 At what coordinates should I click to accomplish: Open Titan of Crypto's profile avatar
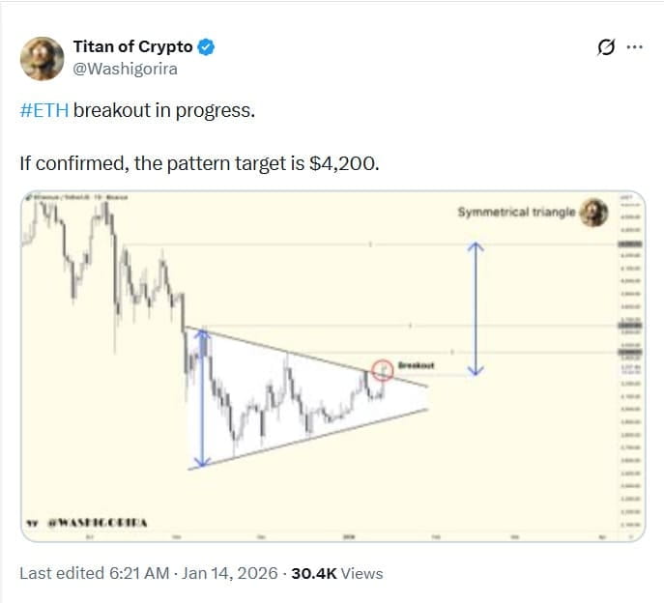click(x=42, y=58)
